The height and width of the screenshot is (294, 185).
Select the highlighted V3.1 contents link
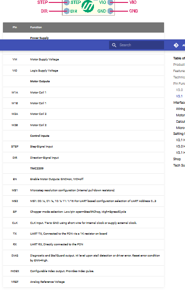[x=179, y=96]
